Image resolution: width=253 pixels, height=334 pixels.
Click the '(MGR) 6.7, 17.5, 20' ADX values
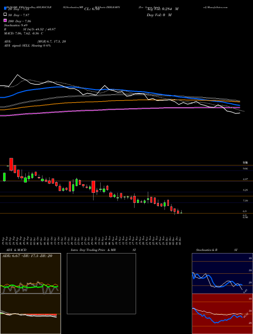click(x=51, y=41)
